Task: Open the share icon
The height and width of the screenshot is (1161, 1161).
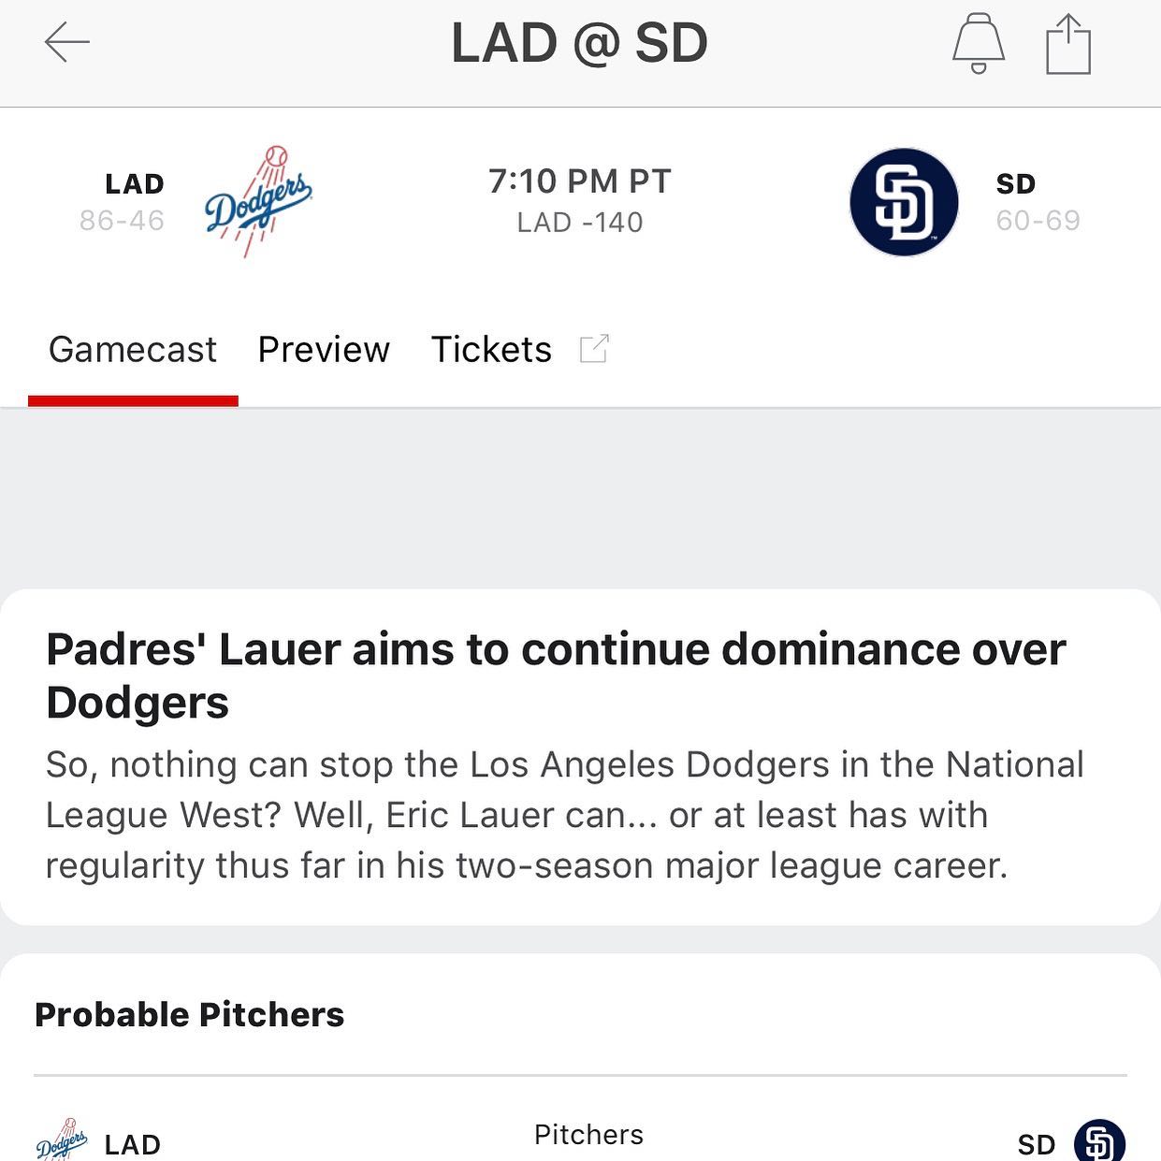Action: [x=1068, y=44]
